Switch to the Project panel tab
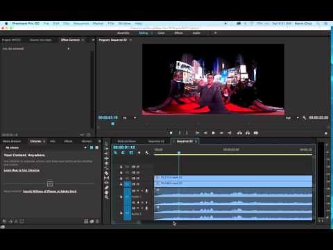 11,40
